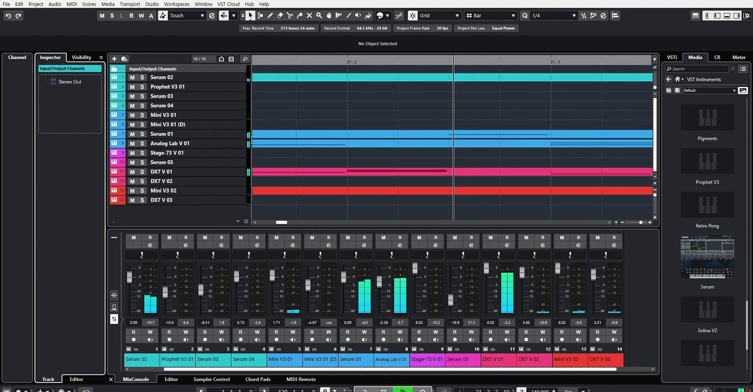
Task: Activate the Zoom magnifier tool
Action: (319, 16)
